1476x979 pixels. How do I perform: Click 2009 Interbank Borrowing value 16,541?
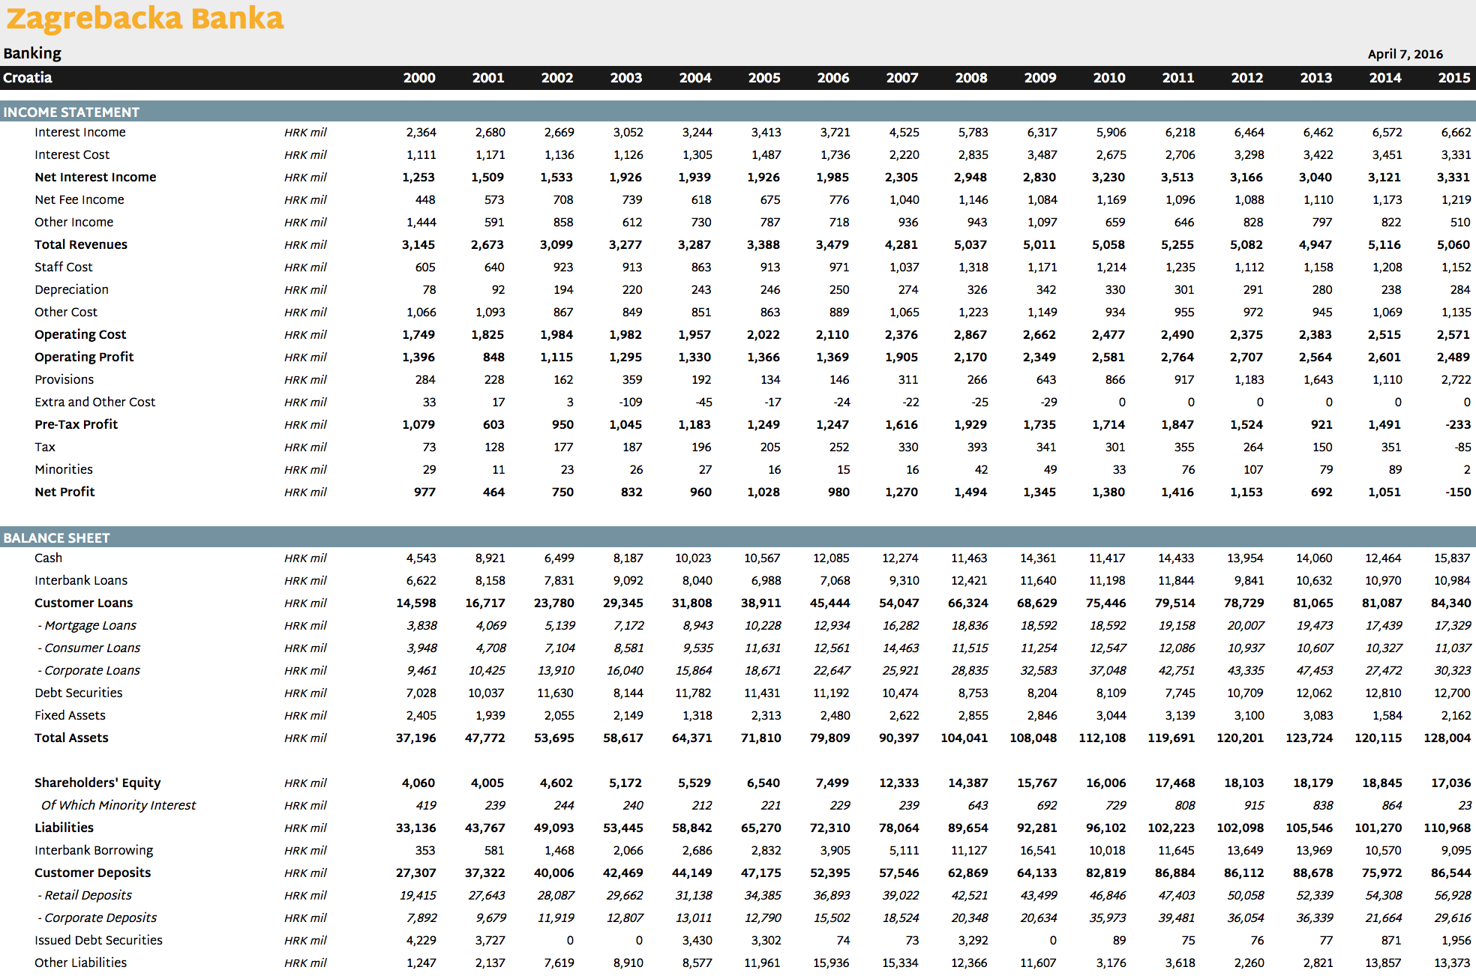[1038, 851]
